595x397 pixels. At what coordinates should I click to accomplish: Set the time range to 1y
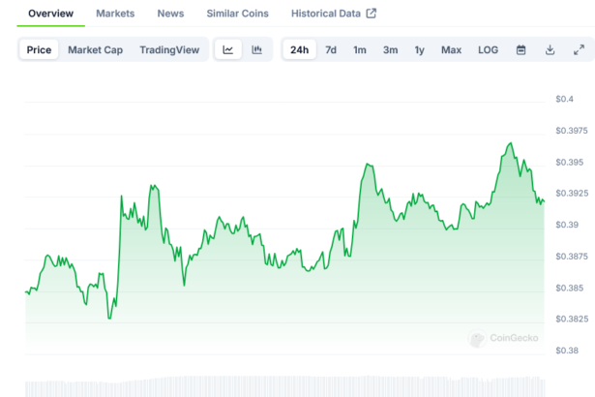[x=419, y=49]
